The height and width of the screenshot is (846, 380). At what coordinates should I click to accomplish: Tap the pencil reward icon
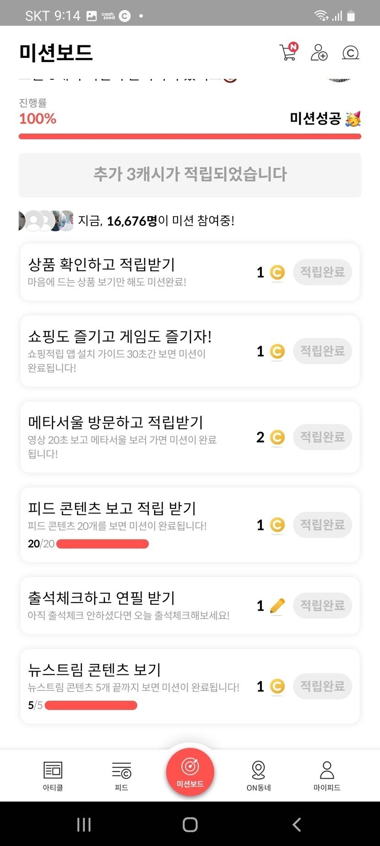pyautogui.click(x=277, y=606)
